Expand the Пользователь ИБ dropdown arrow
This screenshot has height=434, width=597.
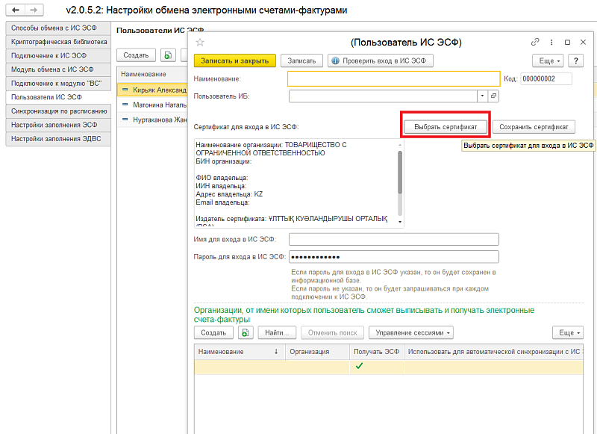tap(482, 96)
